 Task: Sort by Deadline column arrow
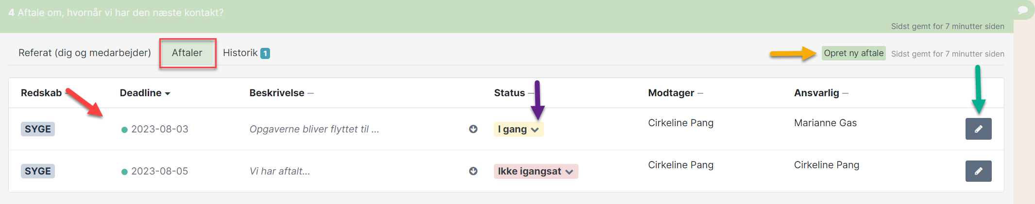point(168,93)
